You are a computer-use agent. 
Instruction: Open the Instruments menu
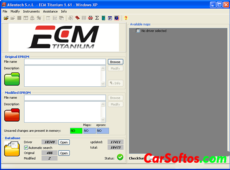pyautogui.click(x=31, y=12)
